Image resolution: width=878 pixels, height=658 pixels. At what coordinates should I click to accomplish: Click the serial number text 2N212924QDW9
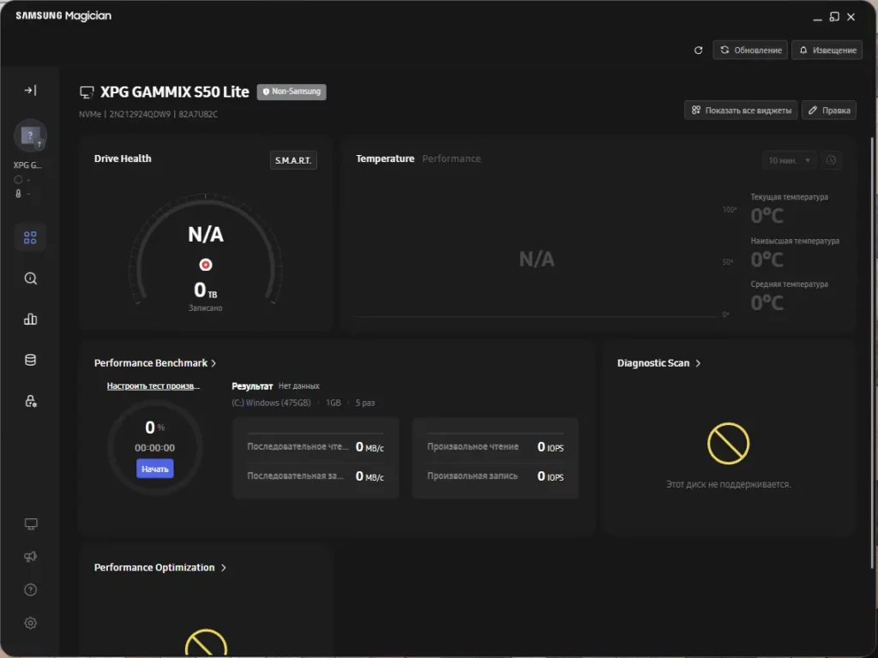(140, 114)
